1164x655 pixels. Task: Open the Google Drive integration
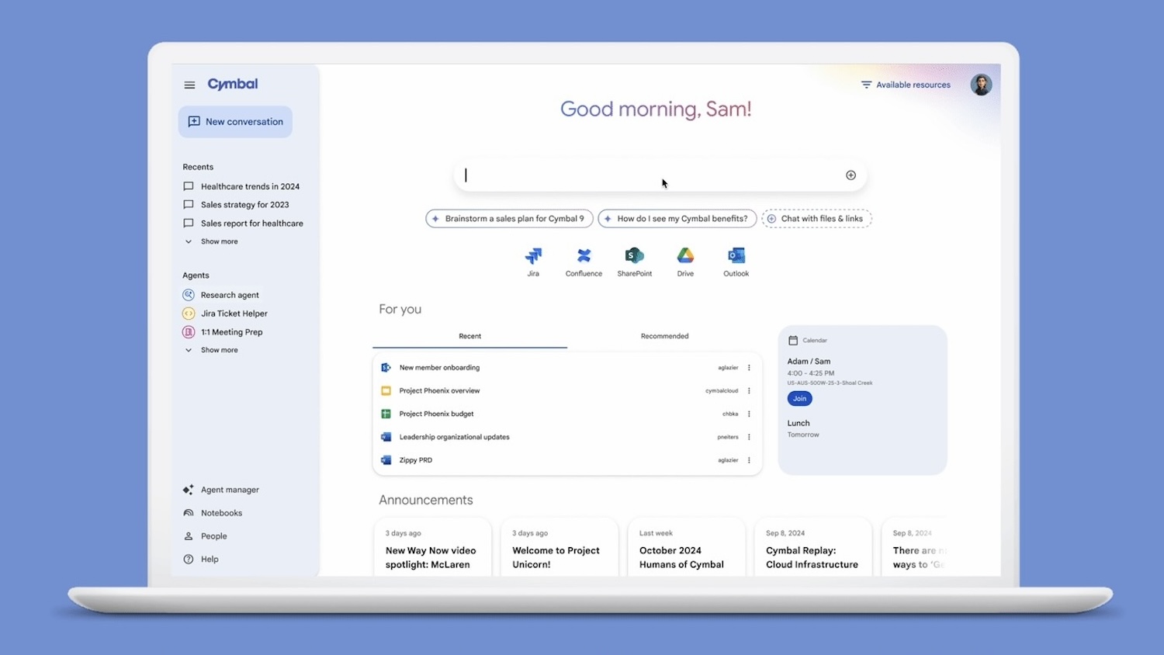685,256
